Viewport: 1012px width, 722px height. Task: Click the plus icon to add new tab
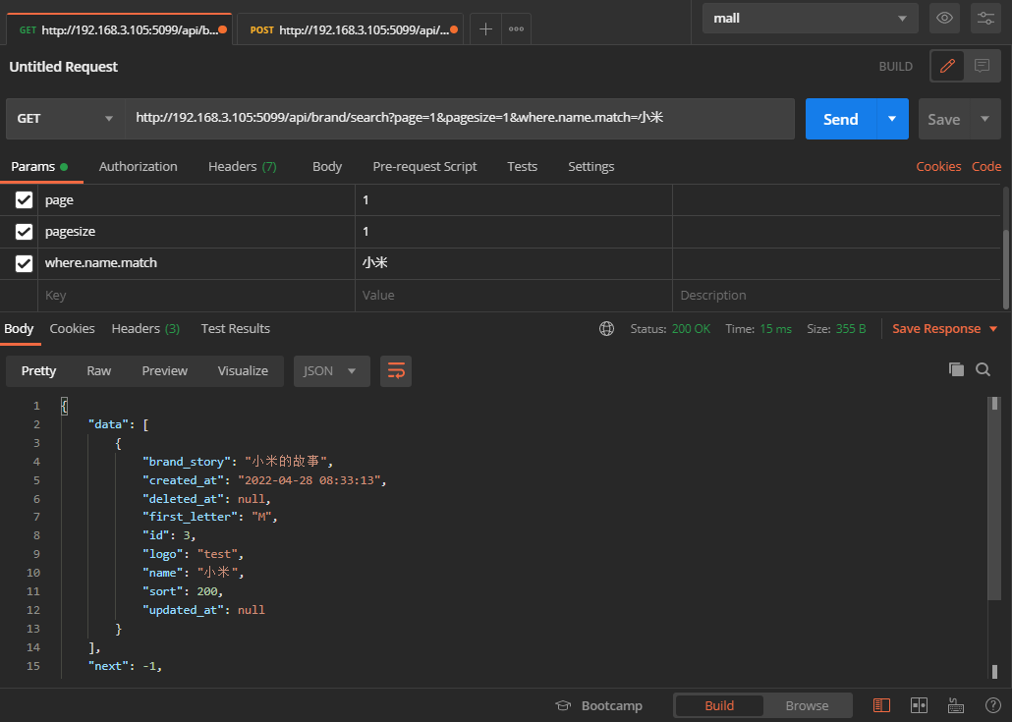point(485,29)
